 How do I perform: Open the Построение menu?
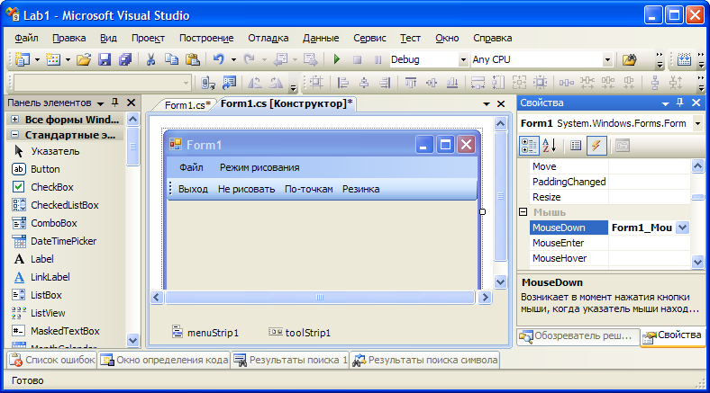(206, 38)
